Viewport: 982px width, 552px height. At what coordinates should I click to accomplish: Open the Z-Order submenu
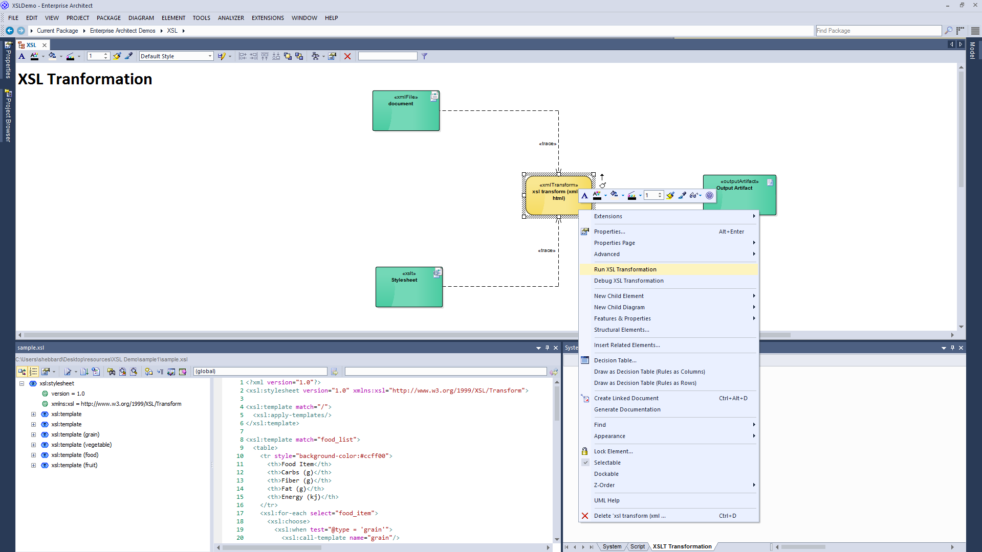(668, 485)
